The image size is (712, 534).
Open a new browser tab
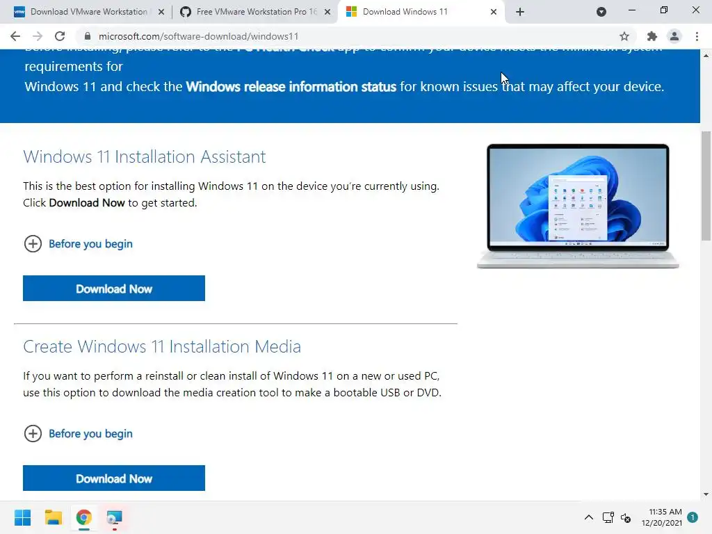520,12
